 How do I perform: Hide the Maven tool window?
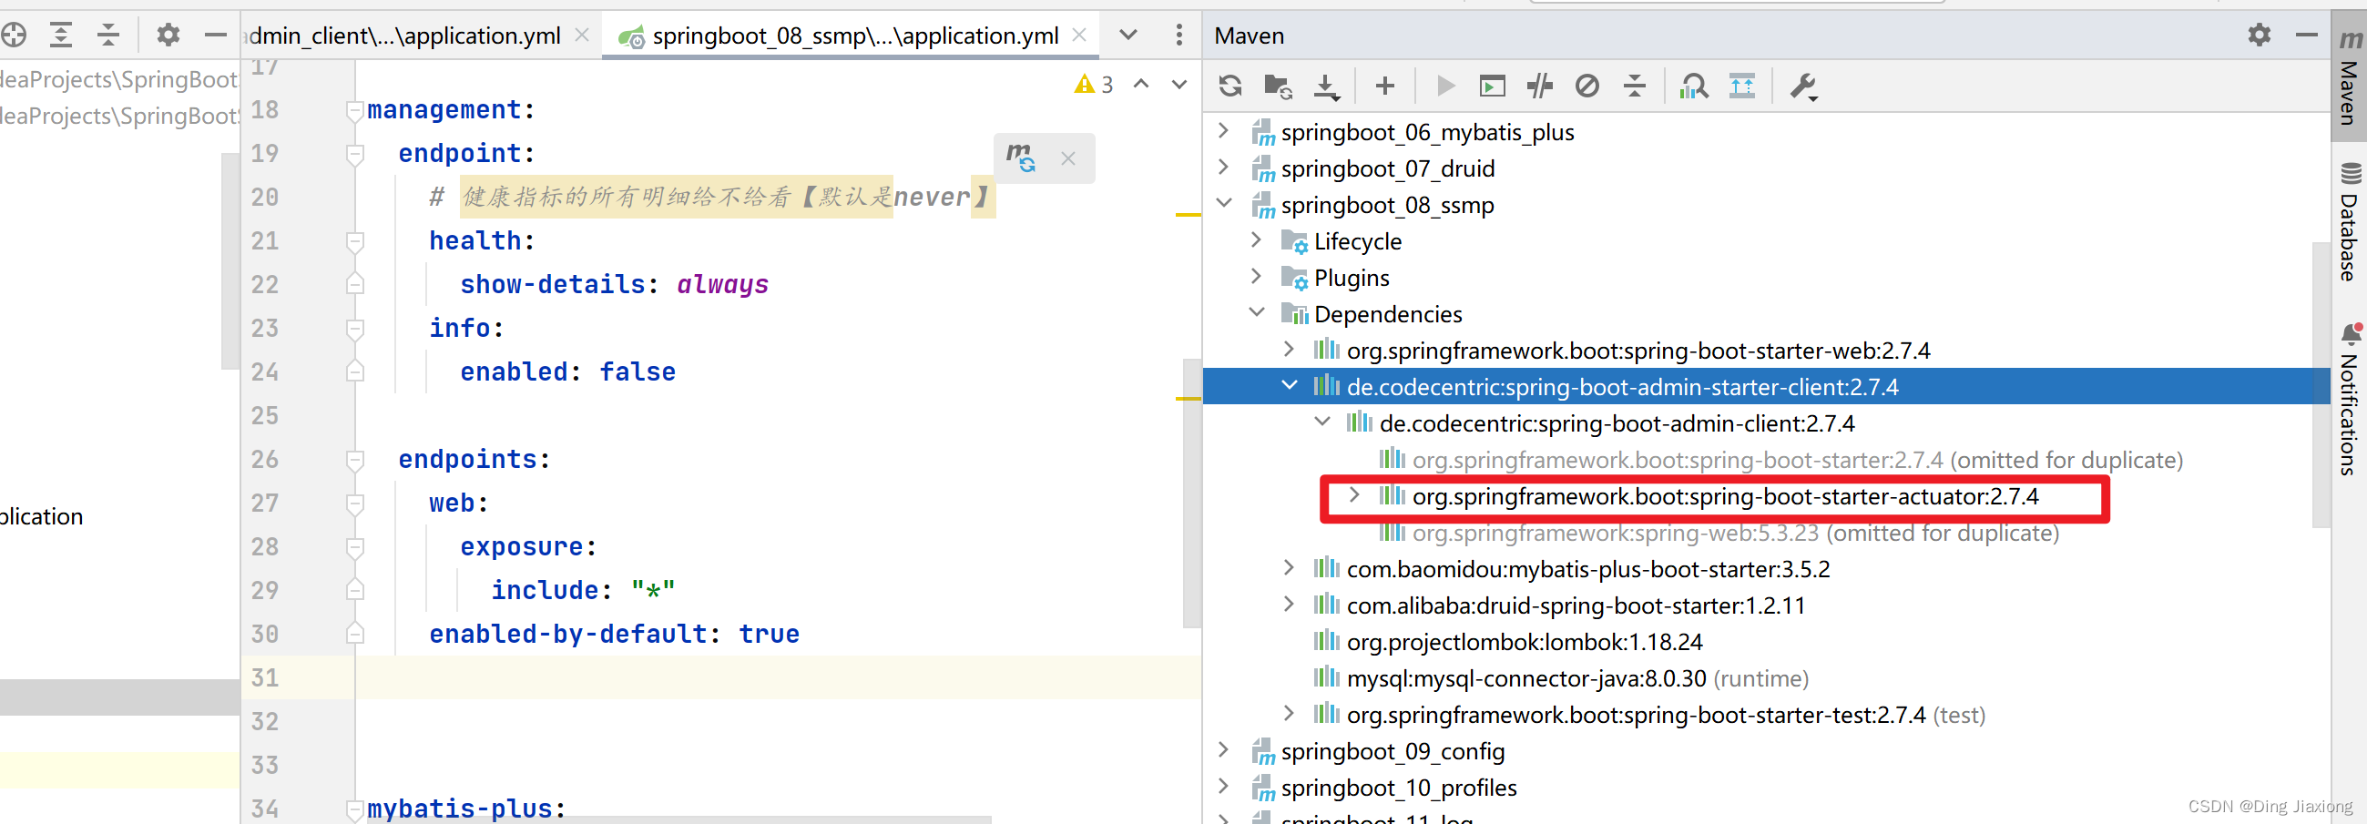(x=2306, y=35)
